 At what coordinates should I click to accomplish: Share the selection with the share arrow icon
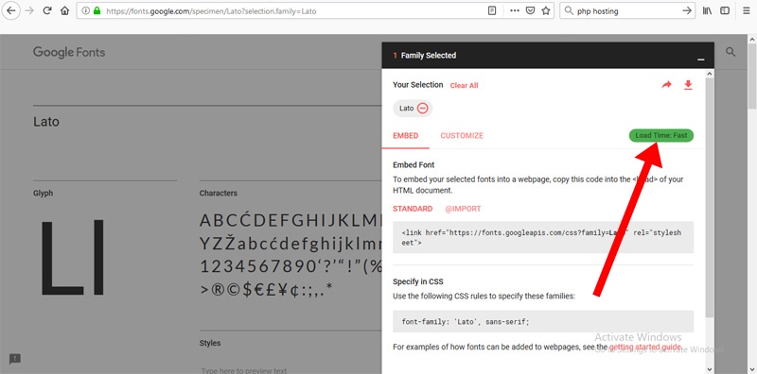667,85
